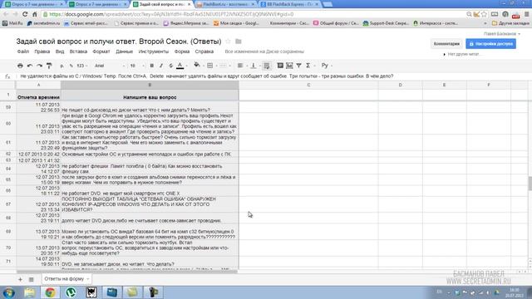Print the spreadsheet with the printer icon
Screen dimensions: 532x299
click(x=20, y=66)
